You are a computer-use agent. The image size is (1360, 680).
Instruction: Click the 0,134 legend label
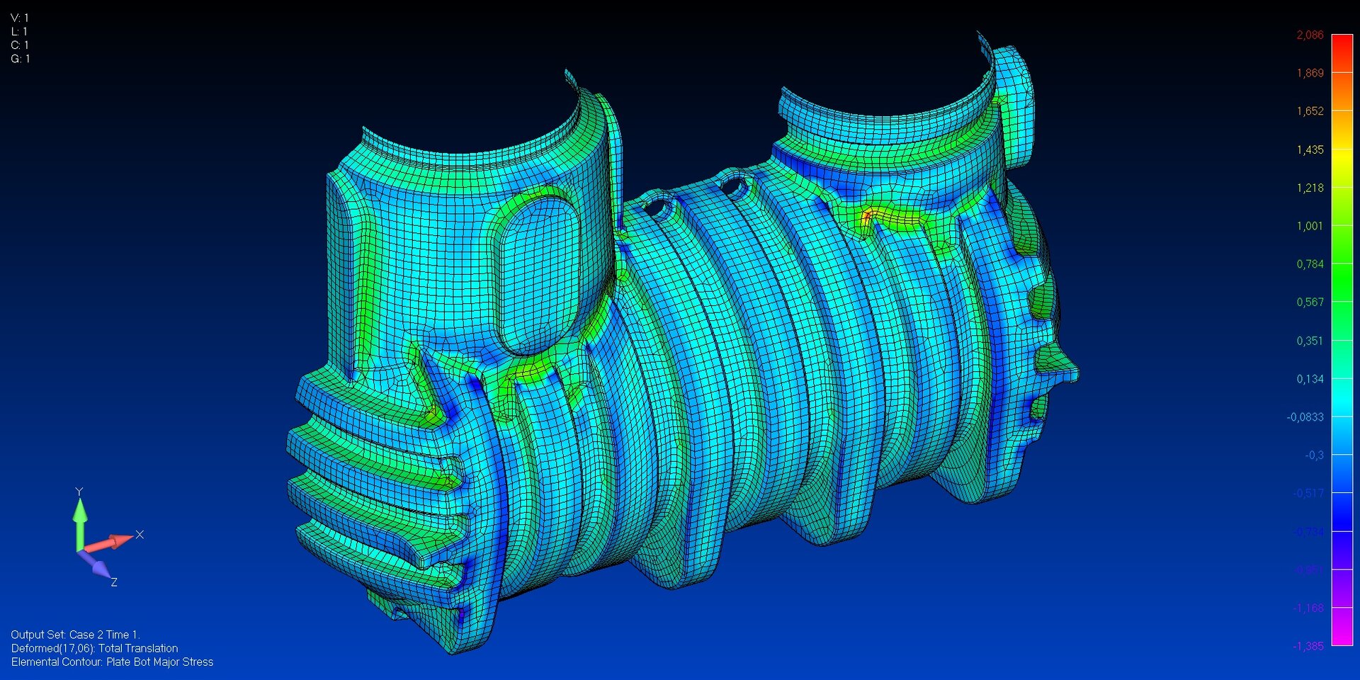pos(1310,379)
